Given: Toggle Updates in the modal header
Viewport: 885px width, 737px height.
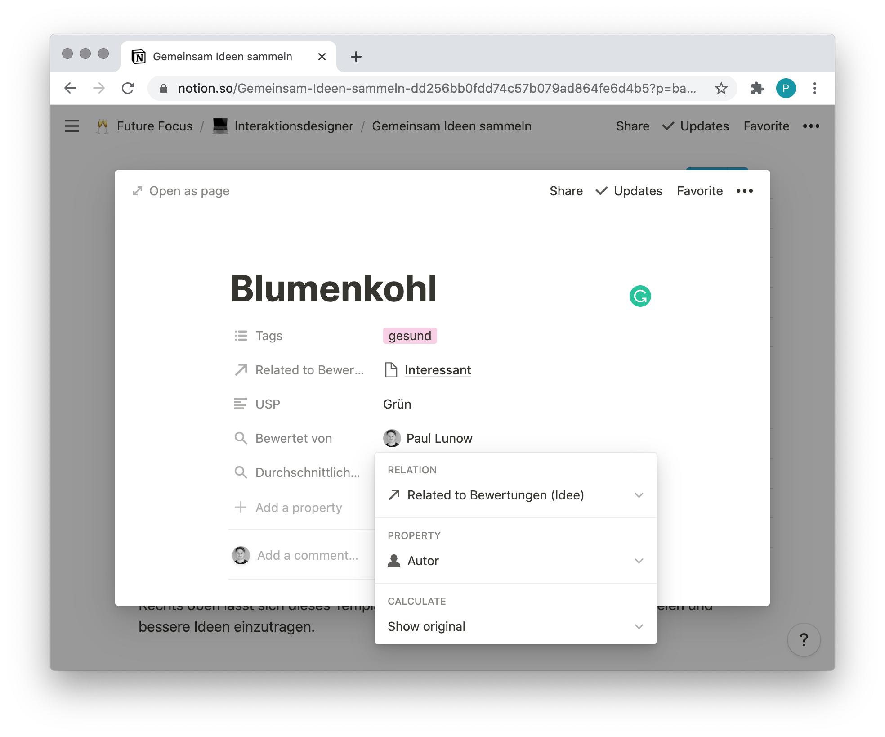Looking at the screenshot, I should point(629,191).
